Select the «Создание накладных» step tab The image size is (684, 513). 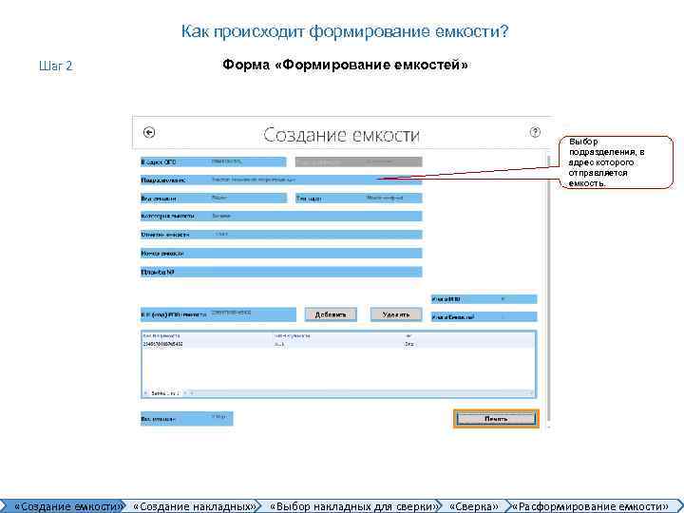coord(194,506)
